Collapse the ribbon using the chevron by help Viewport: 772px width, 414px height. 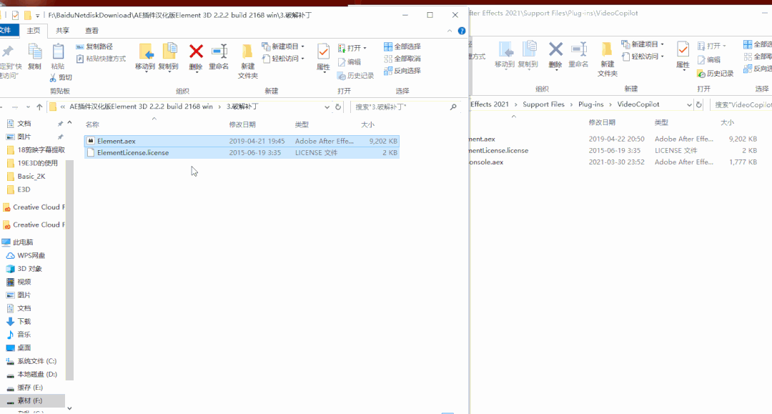click(x=450, y=31)
